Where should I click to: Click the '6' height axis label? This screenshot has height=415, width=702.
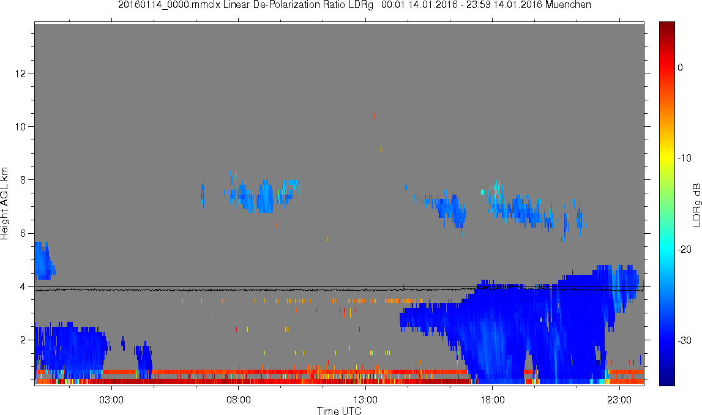click(23, 234)
